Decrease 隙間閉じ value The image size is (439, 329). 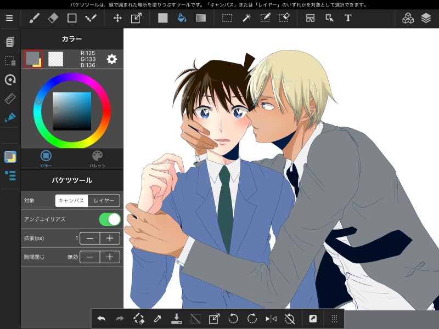pyautogui.click(x=90, y=257)
